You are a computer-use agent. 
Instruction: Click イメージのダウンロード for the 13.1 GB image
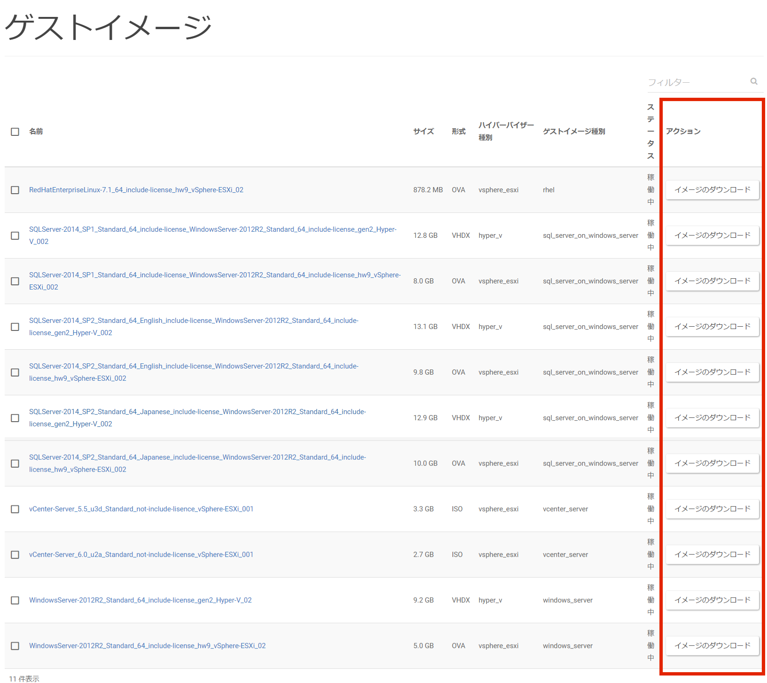[x=713, y=327]
